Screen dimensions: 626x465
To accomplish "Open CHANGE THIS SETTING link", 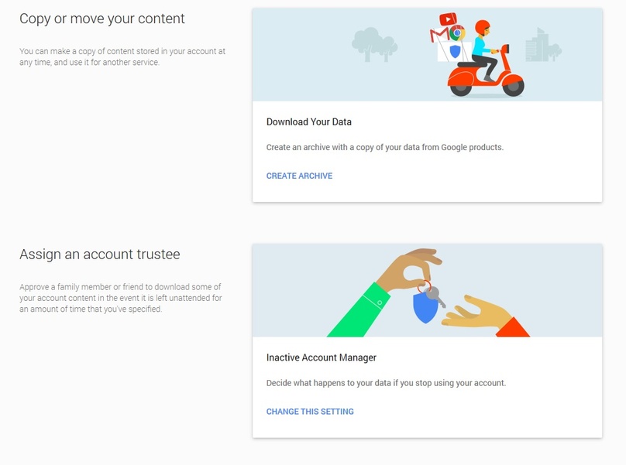I will (310, 412).
